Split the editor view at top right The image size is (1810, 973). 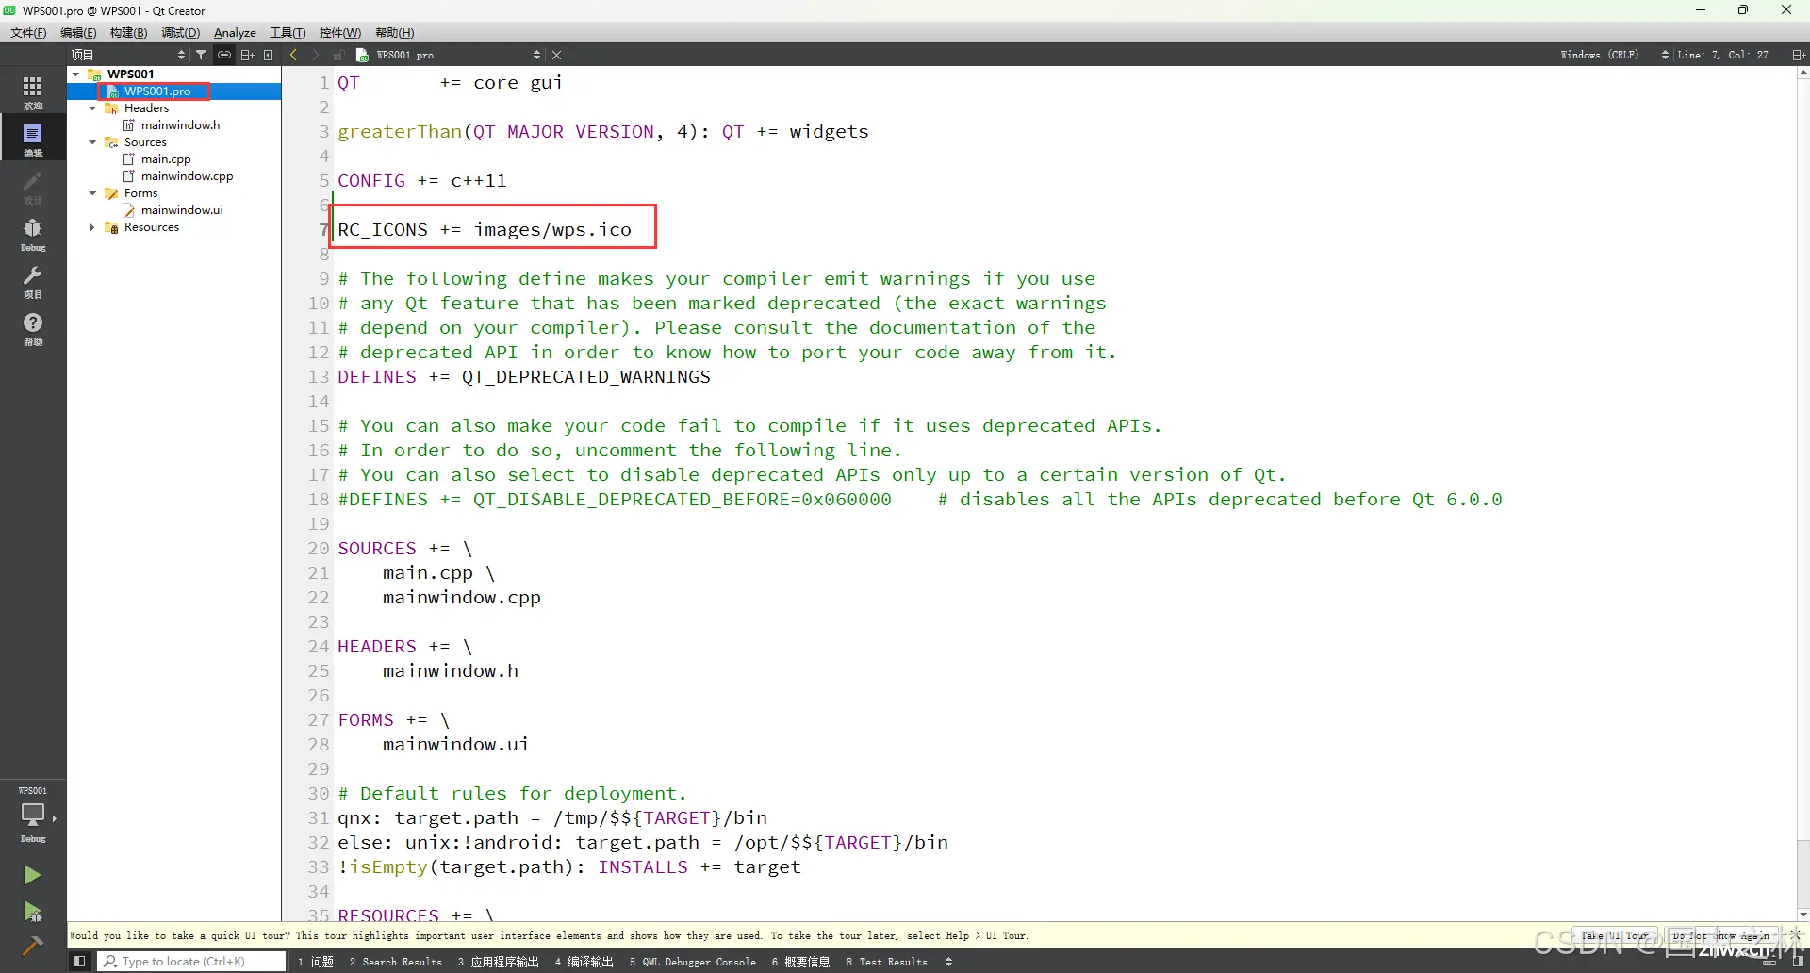tap(1798, 55)
